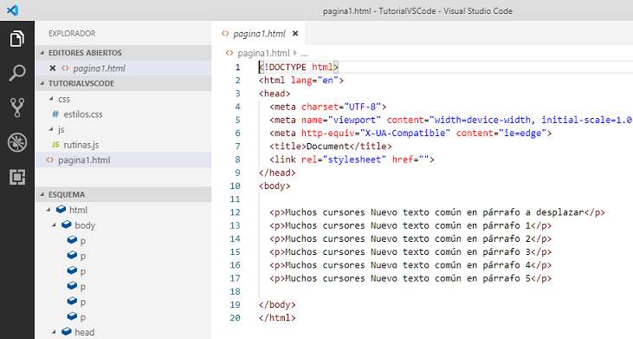Screen dimensions: 633x339
Task: Click the head cube icon in outline
Action: (67, 332)
